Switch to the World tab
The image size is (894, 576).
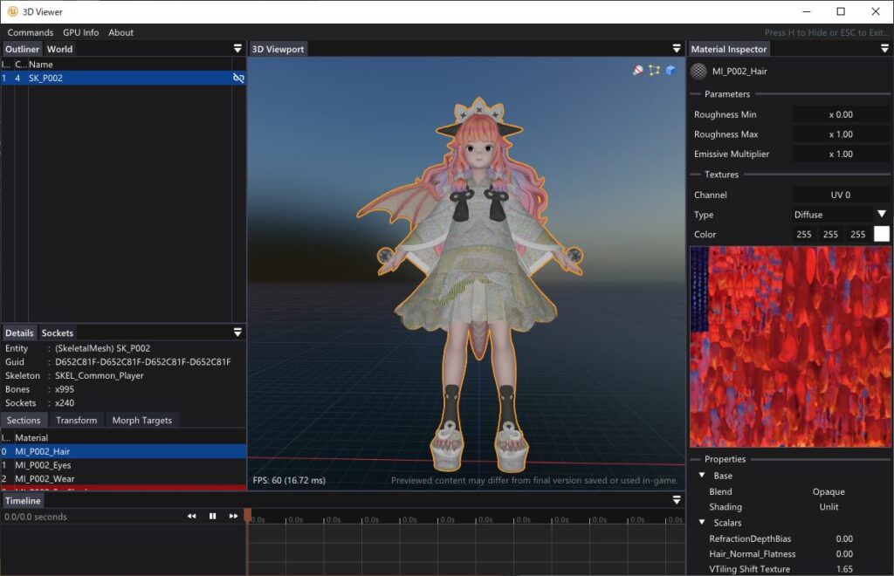pos(59,49)
